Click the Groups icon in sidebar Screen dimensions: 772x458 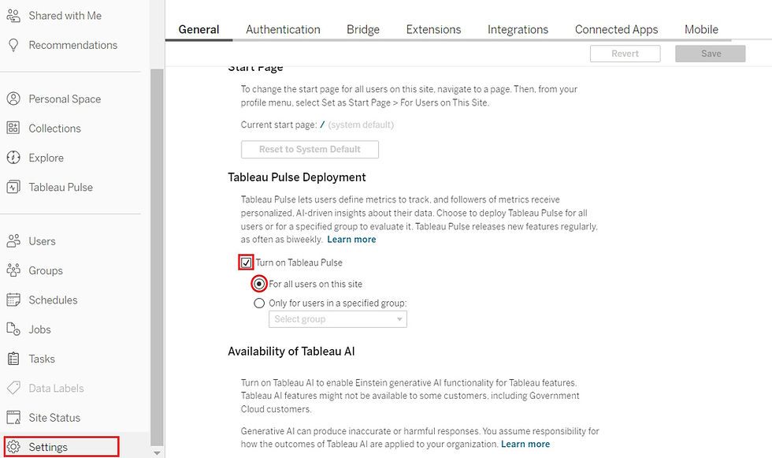(13, 270)
